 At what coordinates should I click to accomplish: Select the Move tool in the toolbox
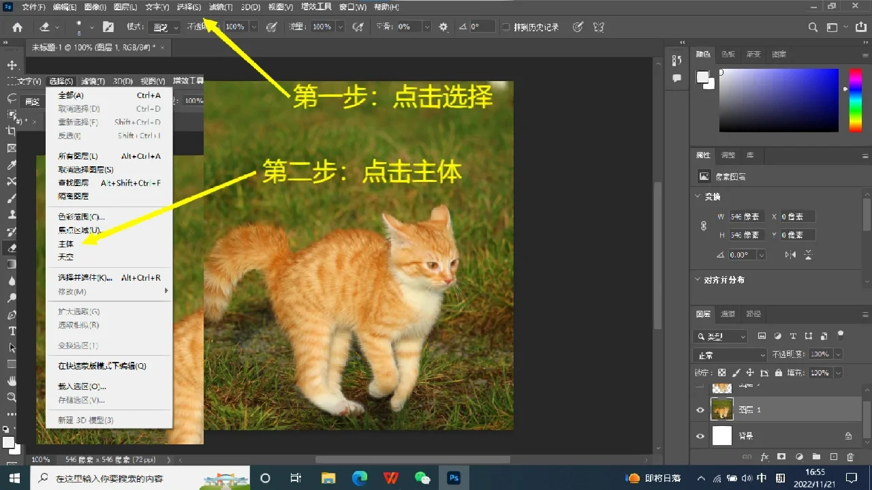pos(12,65)
